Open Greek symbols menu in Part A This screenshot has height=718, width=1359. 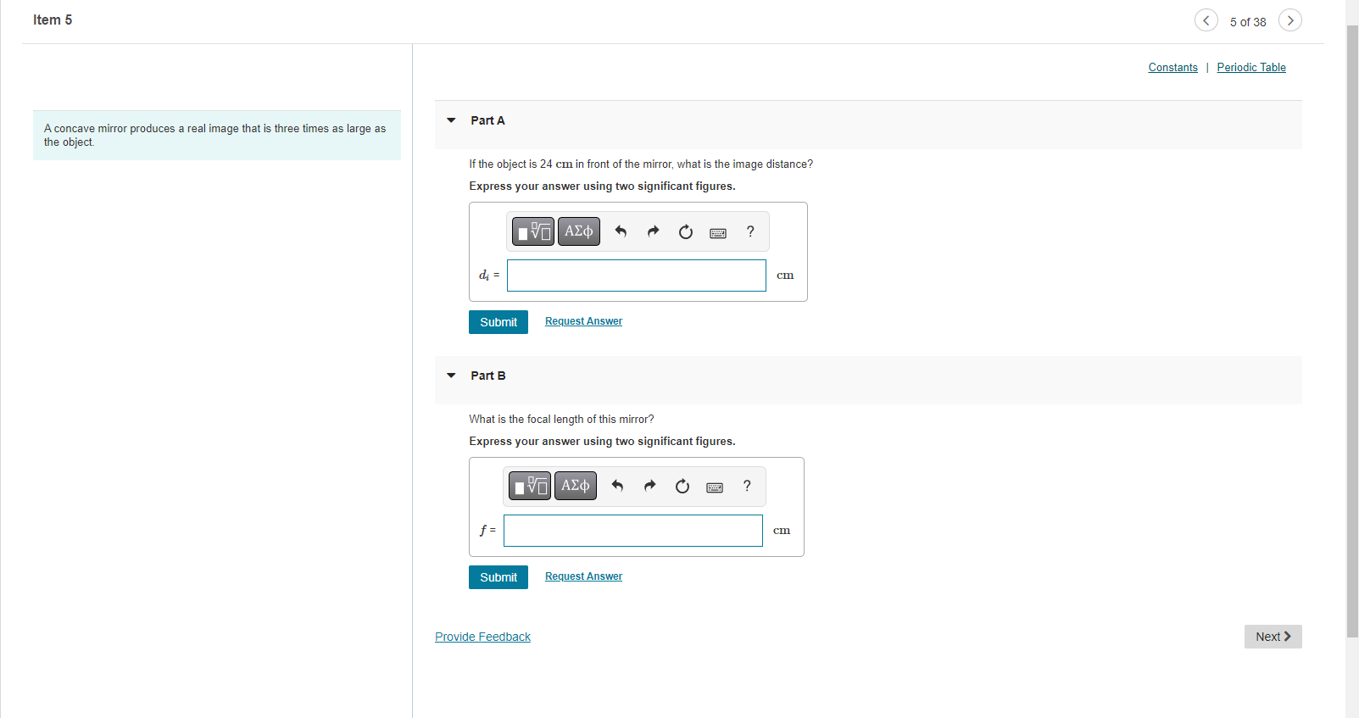[x=579, y=231]
